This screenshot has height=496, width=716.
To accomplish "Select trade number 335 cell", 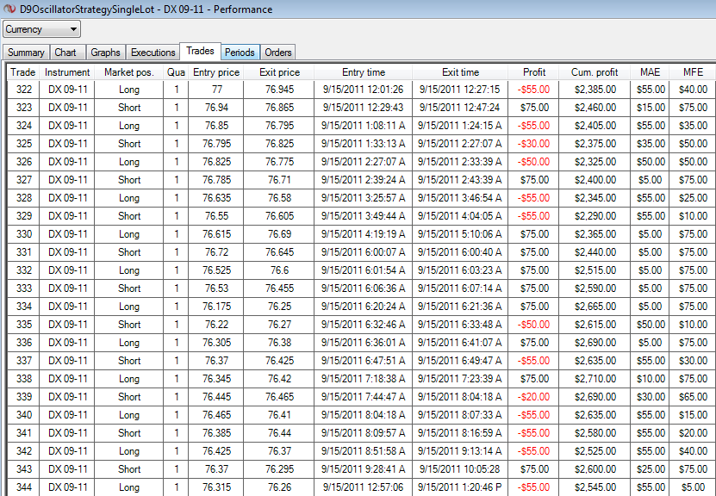I will 24,325.
